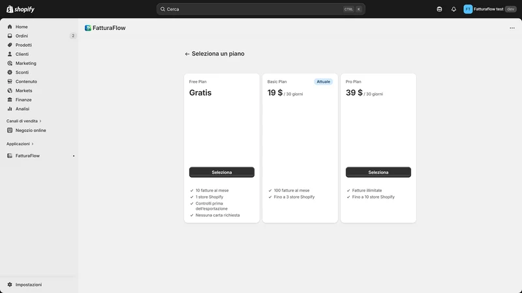Click '10 fatture al mese' feature

pos(212,190)
